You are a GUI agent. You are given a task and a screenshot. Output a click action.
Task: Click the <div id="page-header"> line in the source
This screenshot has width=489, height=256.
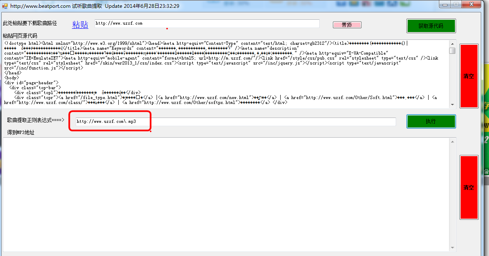[x=31, y=83]
